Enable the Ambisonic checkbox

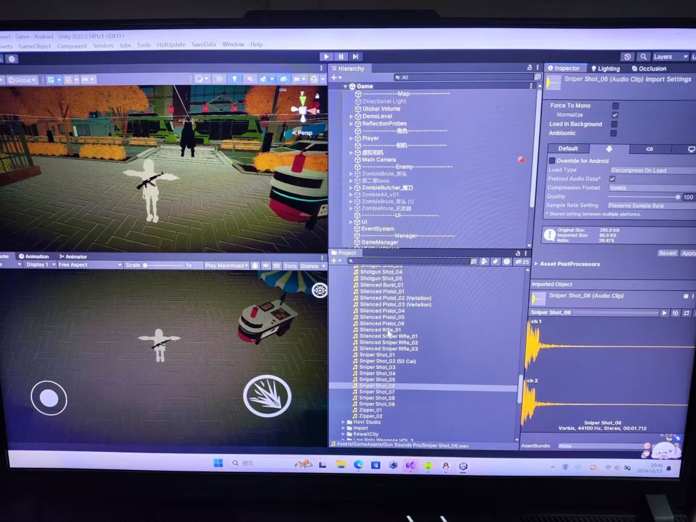point(614,133)
